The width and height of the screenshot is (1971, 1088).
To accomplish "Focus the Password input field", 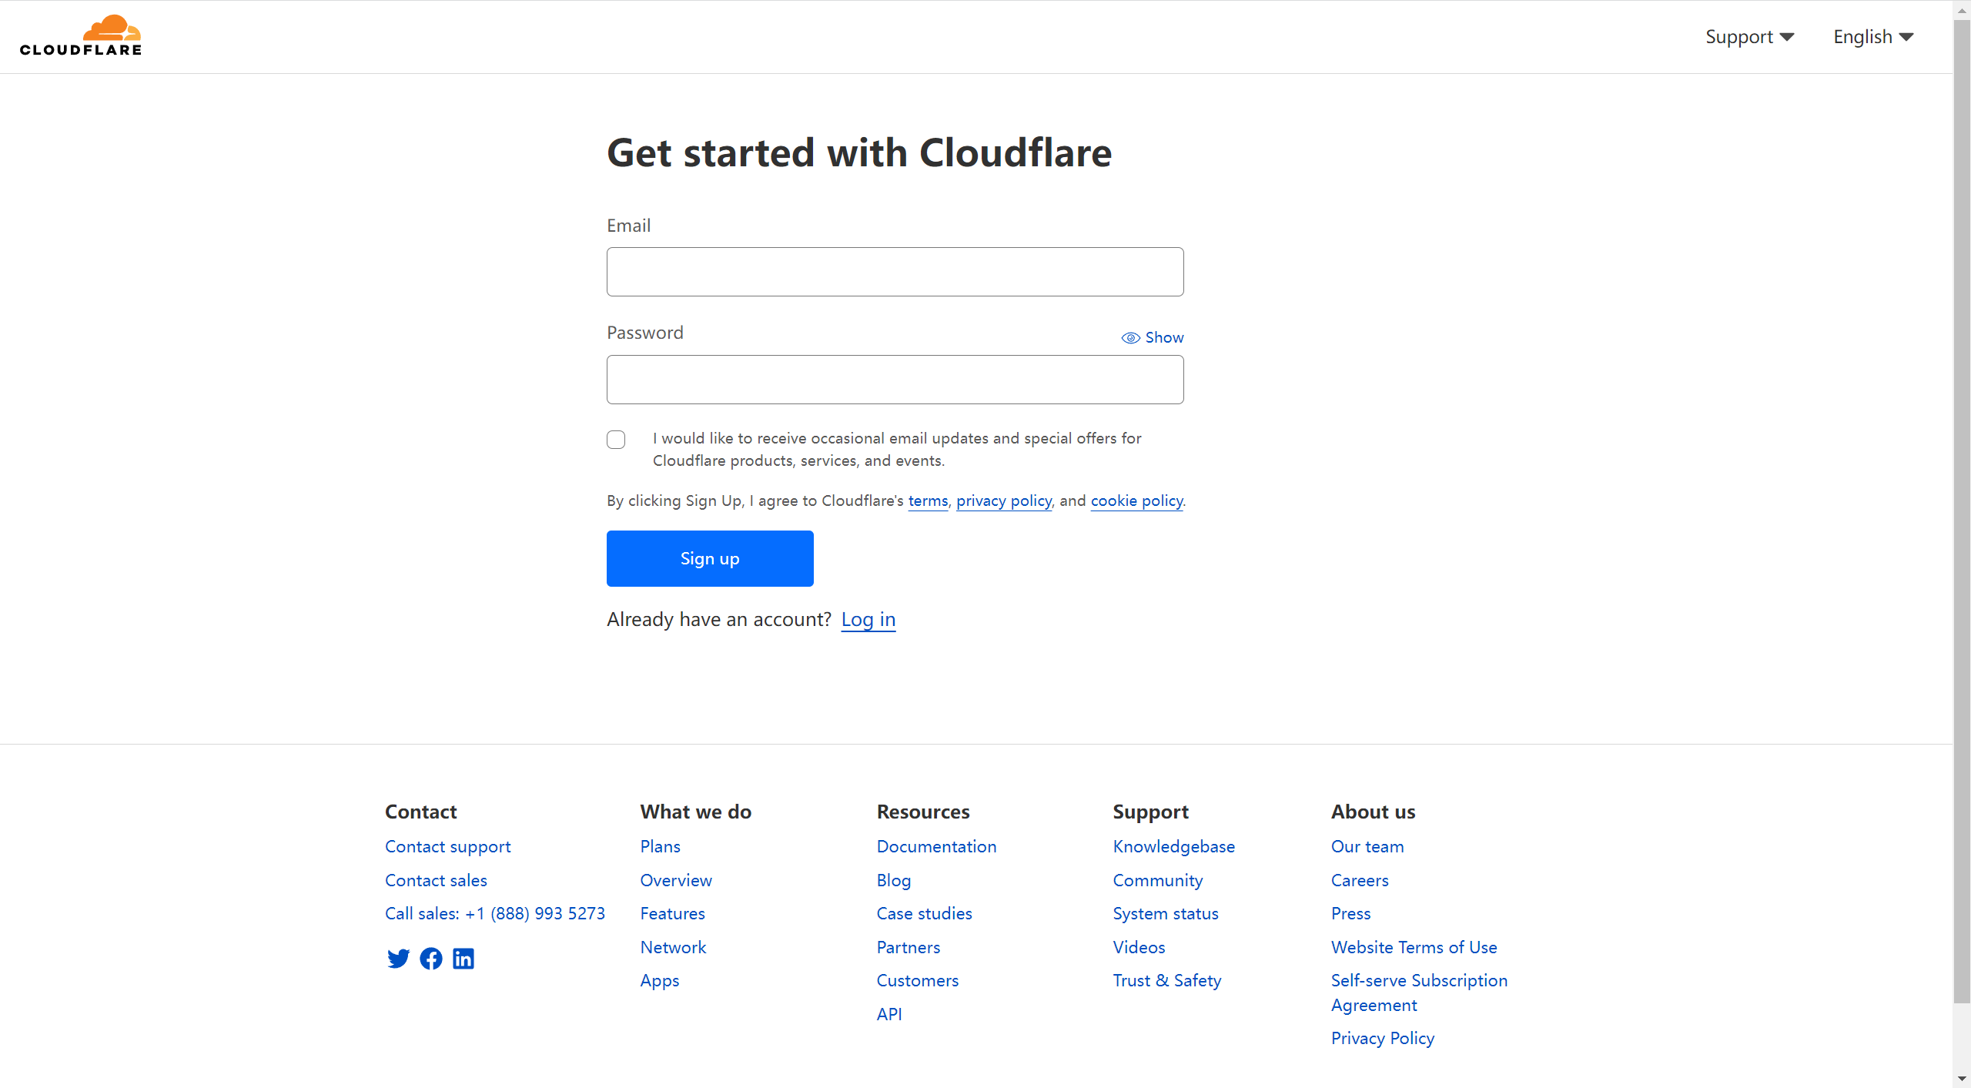I will 895,380.
